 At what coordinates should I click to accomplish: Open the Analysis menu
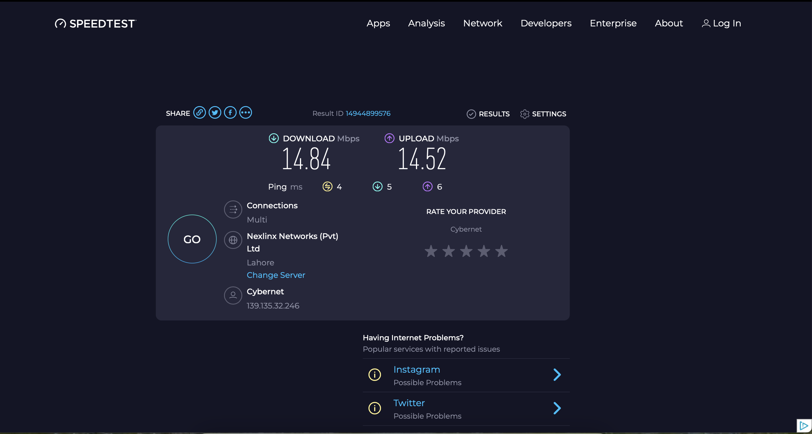pyautogui.click(x=426, y=23)
